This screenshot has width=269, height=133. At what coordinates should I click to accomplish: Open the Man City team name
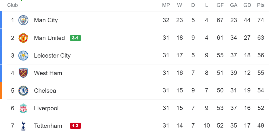point(46,20)
